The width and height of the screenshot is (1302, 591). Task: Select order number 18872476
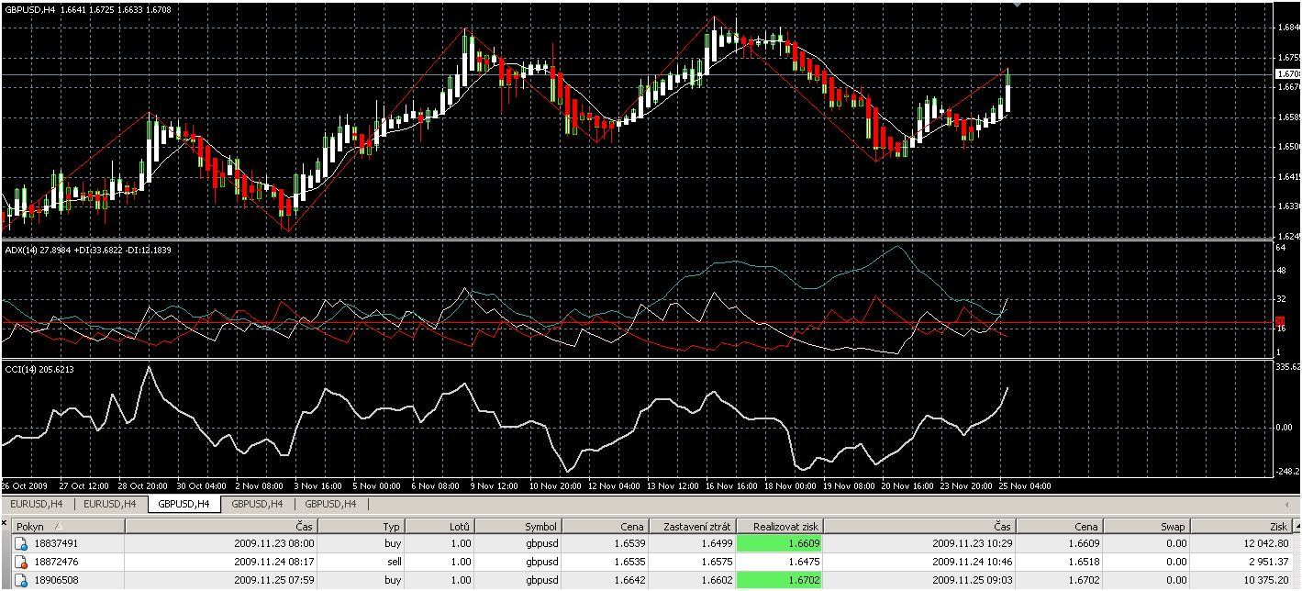(x=56, y=562)
